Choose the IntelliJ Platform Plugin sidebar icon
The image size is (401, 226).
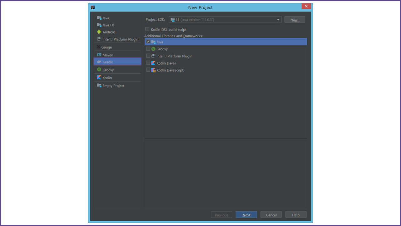(99, 39)
